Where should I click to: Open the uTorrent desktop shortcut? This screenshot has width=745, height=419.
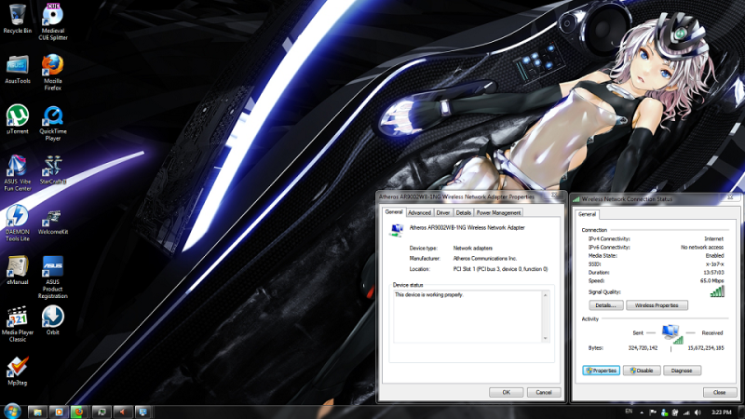(17, 117)
